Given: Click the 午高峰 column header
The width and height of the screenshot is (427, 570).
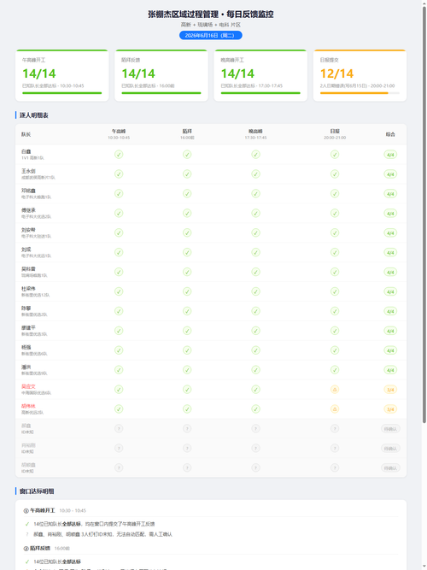Looking at the screenshot, I should 119,134.
